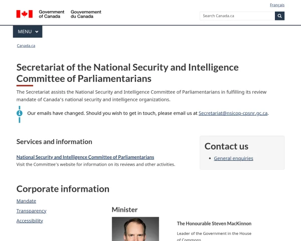This screenshot has height=241, width=301.
Task: Focus the Search Canada.ca input field
Action: point(237,16)
